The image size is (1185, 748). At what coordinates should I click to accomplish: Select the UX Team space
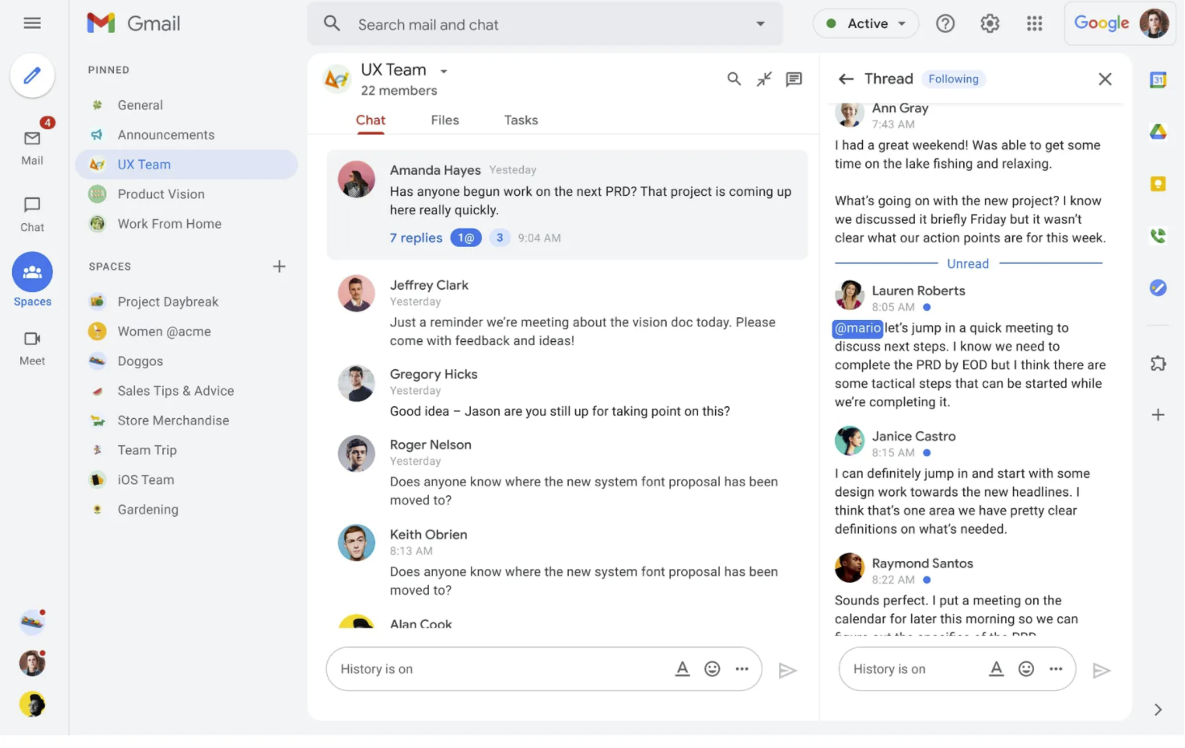(x=186, y=165)
